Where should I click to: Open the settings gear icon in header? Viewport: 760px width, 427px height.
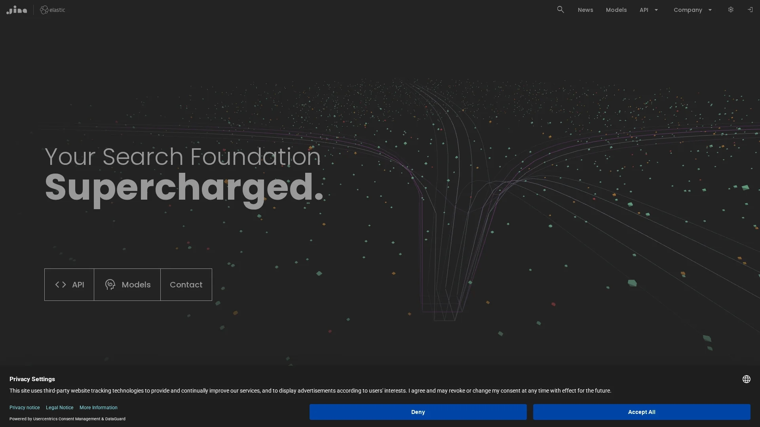[731, 9]
